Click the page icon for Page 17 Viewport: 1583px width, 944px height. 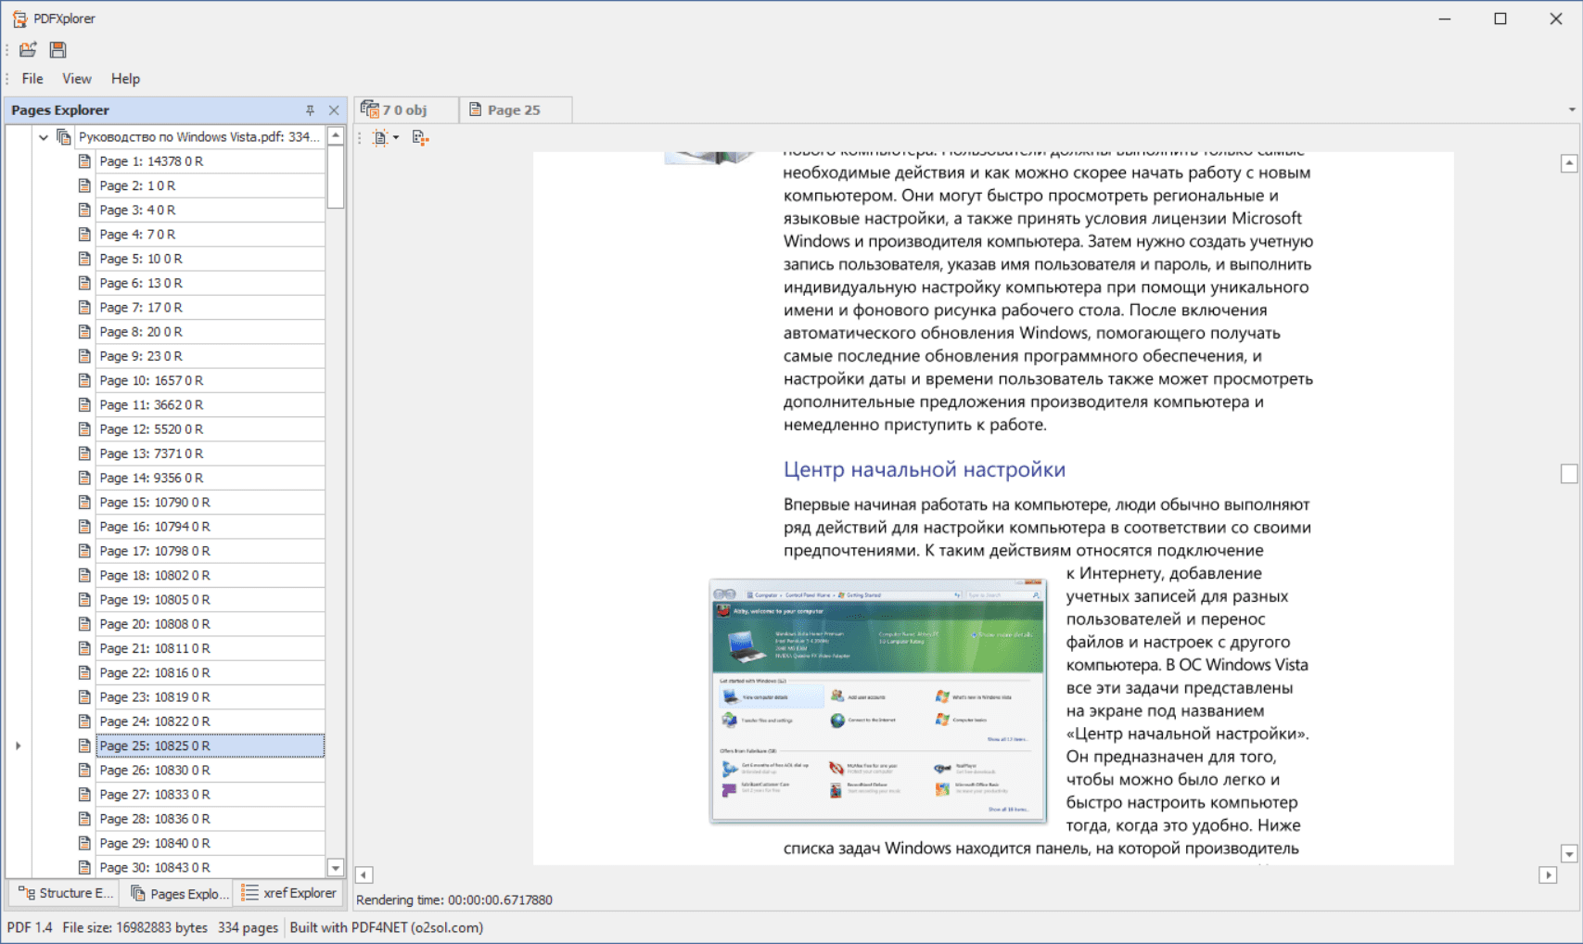click(84, 551)
